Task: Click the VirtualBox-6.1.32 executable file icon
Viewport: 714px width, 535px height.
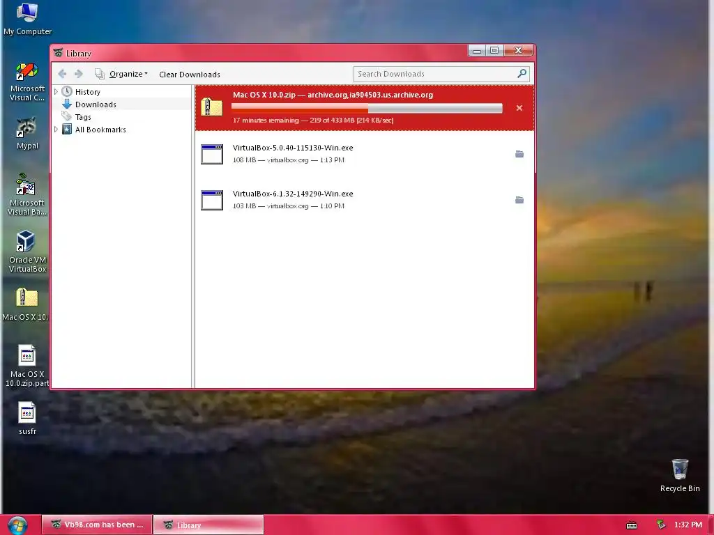Action: click(212, 200)
